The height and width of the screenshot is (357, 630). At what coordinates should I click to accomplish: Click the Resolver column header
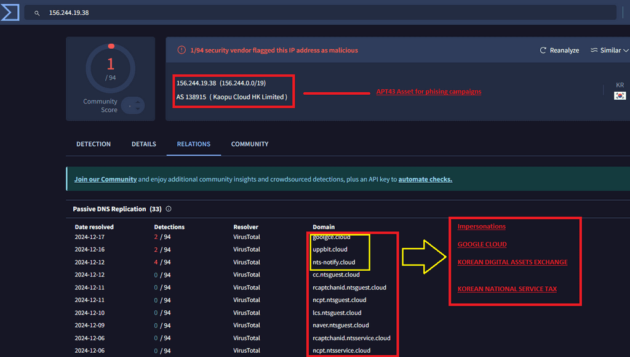[x=245, y=227]
